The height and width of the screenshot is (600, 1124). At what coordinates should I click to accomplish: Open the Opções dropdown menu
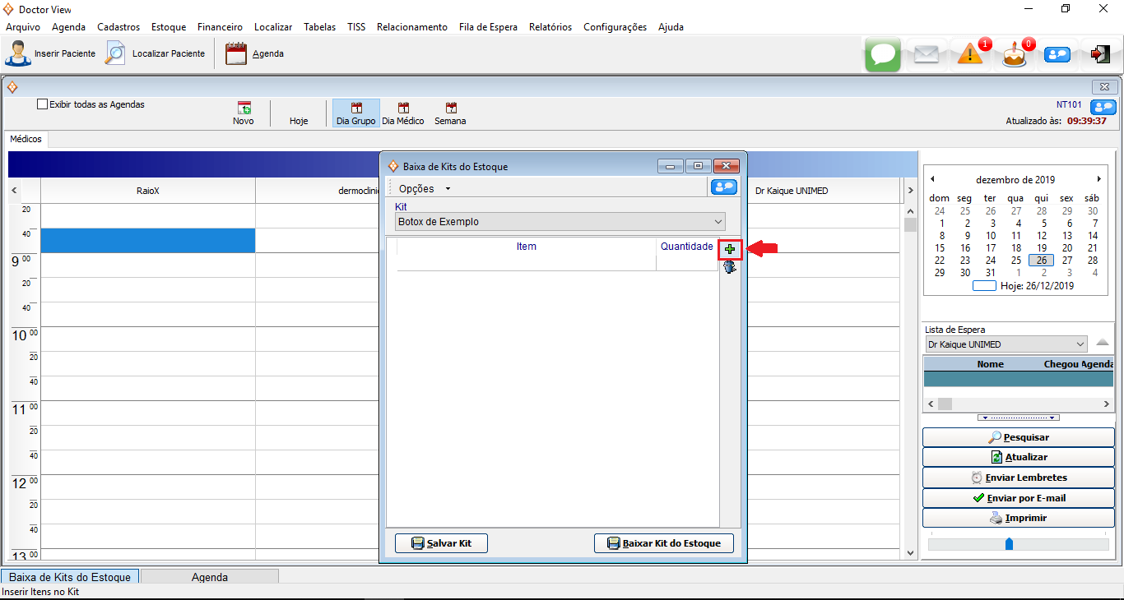[x=425, y=188]
